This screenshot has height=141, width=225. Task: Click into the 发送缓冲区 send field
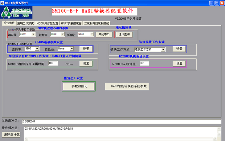pos(121,122)
